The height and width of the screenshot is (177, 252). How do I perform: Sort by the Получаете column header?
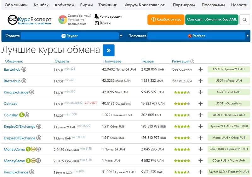coord(112,61)
